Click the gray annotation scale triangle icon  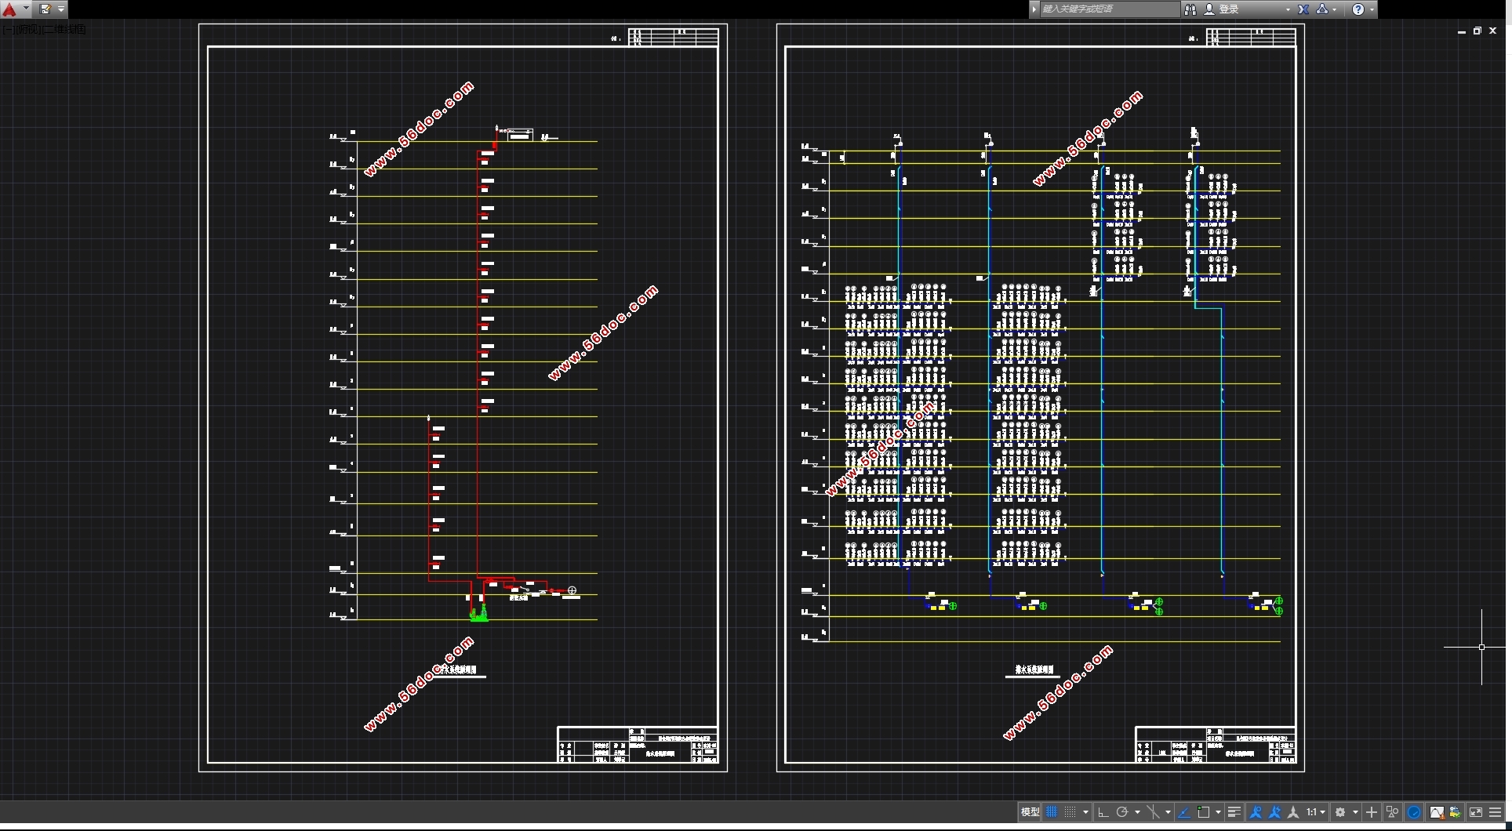[1293, 812]
